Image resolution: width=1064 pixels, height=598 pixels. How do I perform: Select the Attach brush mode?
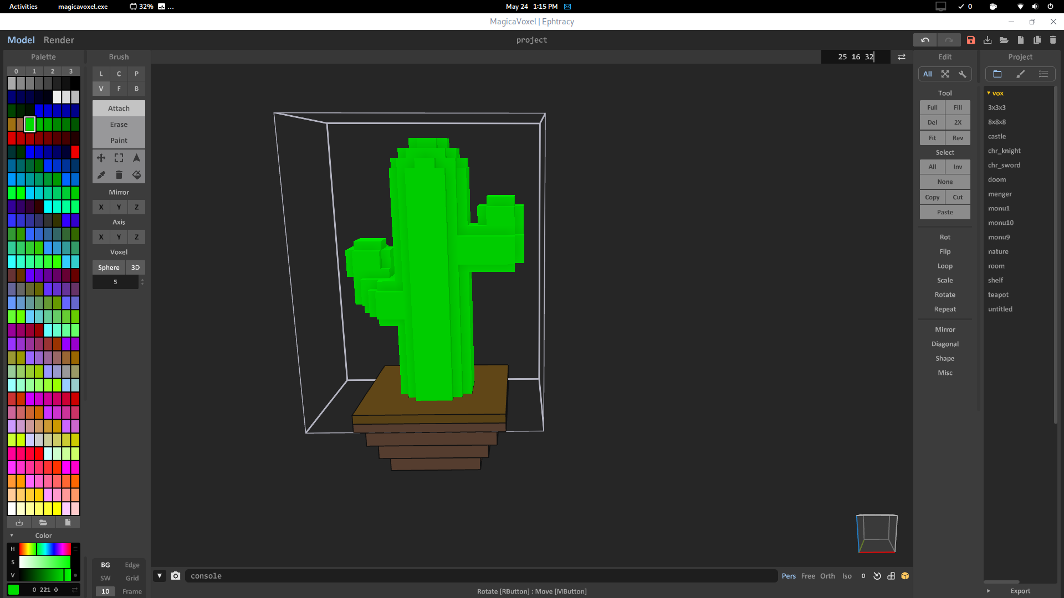pos(119,107)
